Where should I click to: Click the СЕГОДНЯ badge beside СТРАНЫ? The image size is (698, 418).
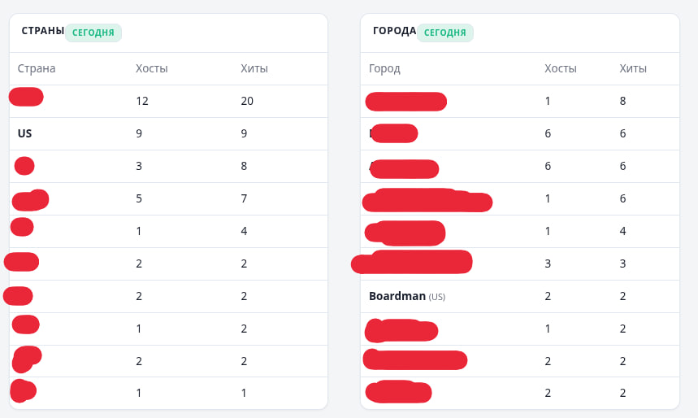click(93, 33)
